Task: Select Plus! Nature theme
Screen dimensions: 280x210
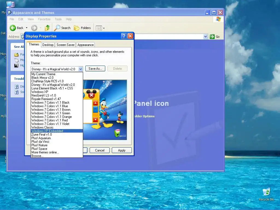Action: 57,145
